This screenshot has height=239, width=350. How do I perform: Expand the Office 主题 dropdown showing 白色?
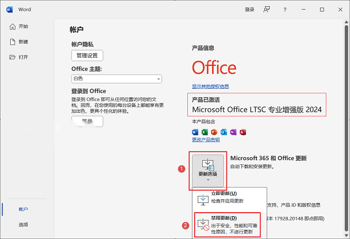pos(116,79)
